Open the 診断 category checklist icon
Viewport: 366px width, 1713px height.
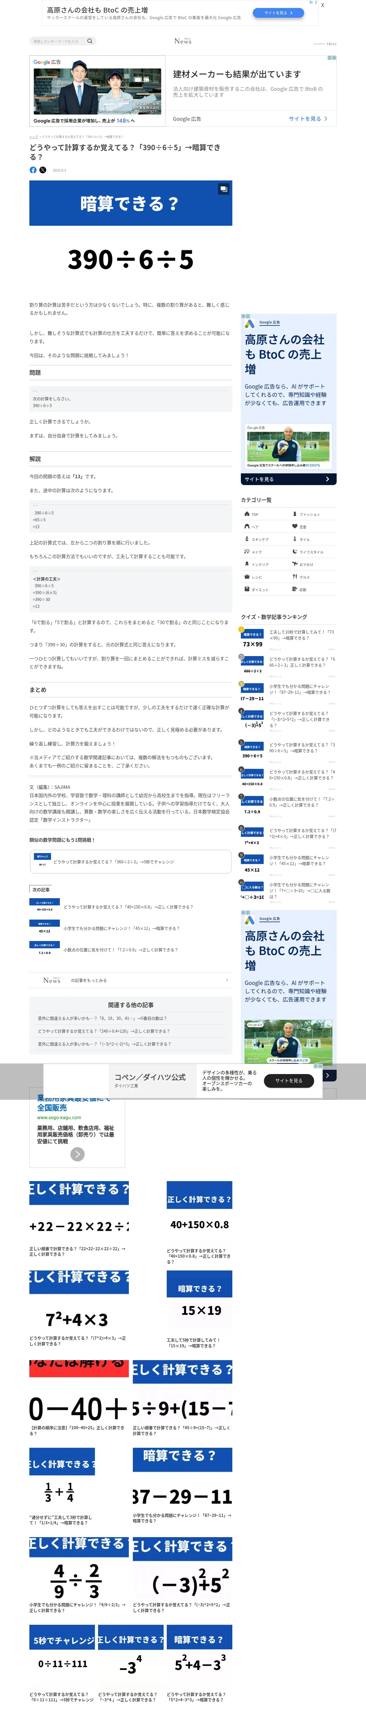(295, 590)
